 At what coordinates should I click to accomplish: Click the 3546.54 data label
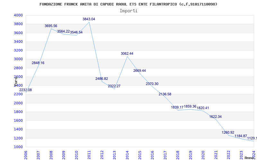76,33
